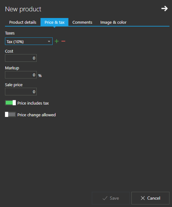Click the checkmark icon on Save

click(x=105, y=198)
